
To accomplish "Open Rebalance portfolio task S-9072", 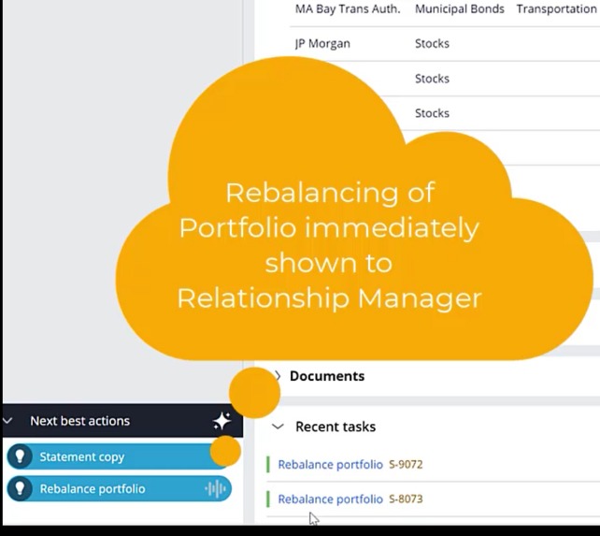I will tap(330, 464).
